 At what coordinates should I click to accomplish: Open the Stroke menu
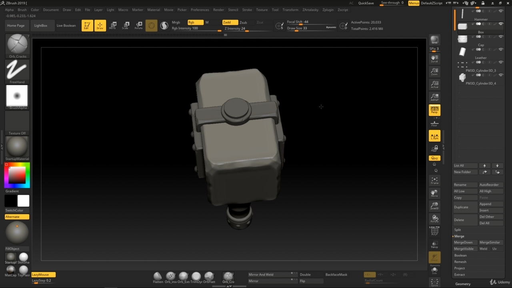247,10
